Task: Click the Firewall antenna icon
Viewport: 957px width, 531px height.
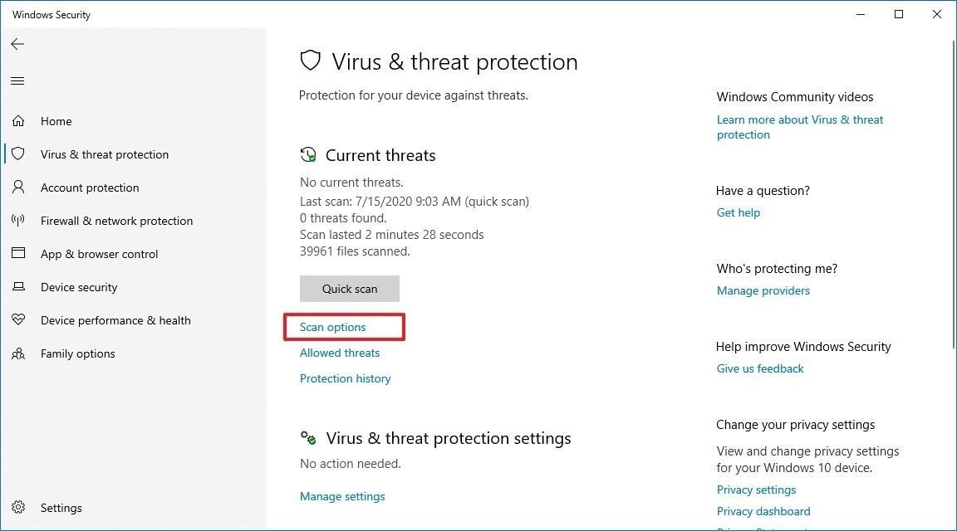Action: [x=18, y=220]
